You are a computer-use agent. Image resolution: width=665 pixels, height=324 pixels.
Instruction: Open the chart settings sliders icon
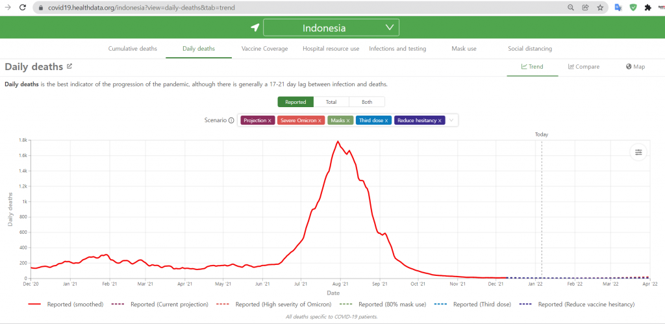tap(638, 152)
